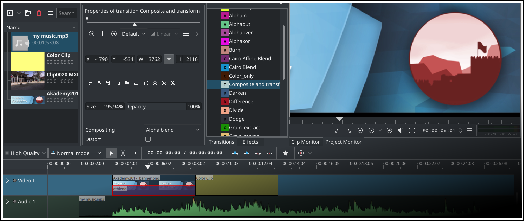Align the frame to the left edge
The height and width of the screenshot is (221, 524).
pyautogui.click(x=90, y=83)
